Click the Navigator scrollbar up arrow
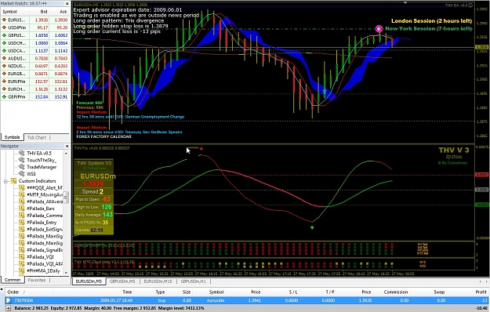490x312 pixels. coord(66,154)
